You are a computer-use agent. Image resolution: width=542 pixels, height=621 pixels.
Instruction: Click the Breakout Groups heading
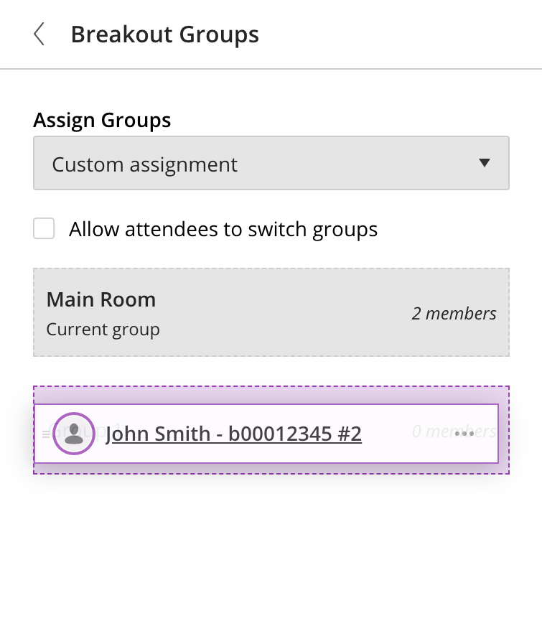click(164, 34)
